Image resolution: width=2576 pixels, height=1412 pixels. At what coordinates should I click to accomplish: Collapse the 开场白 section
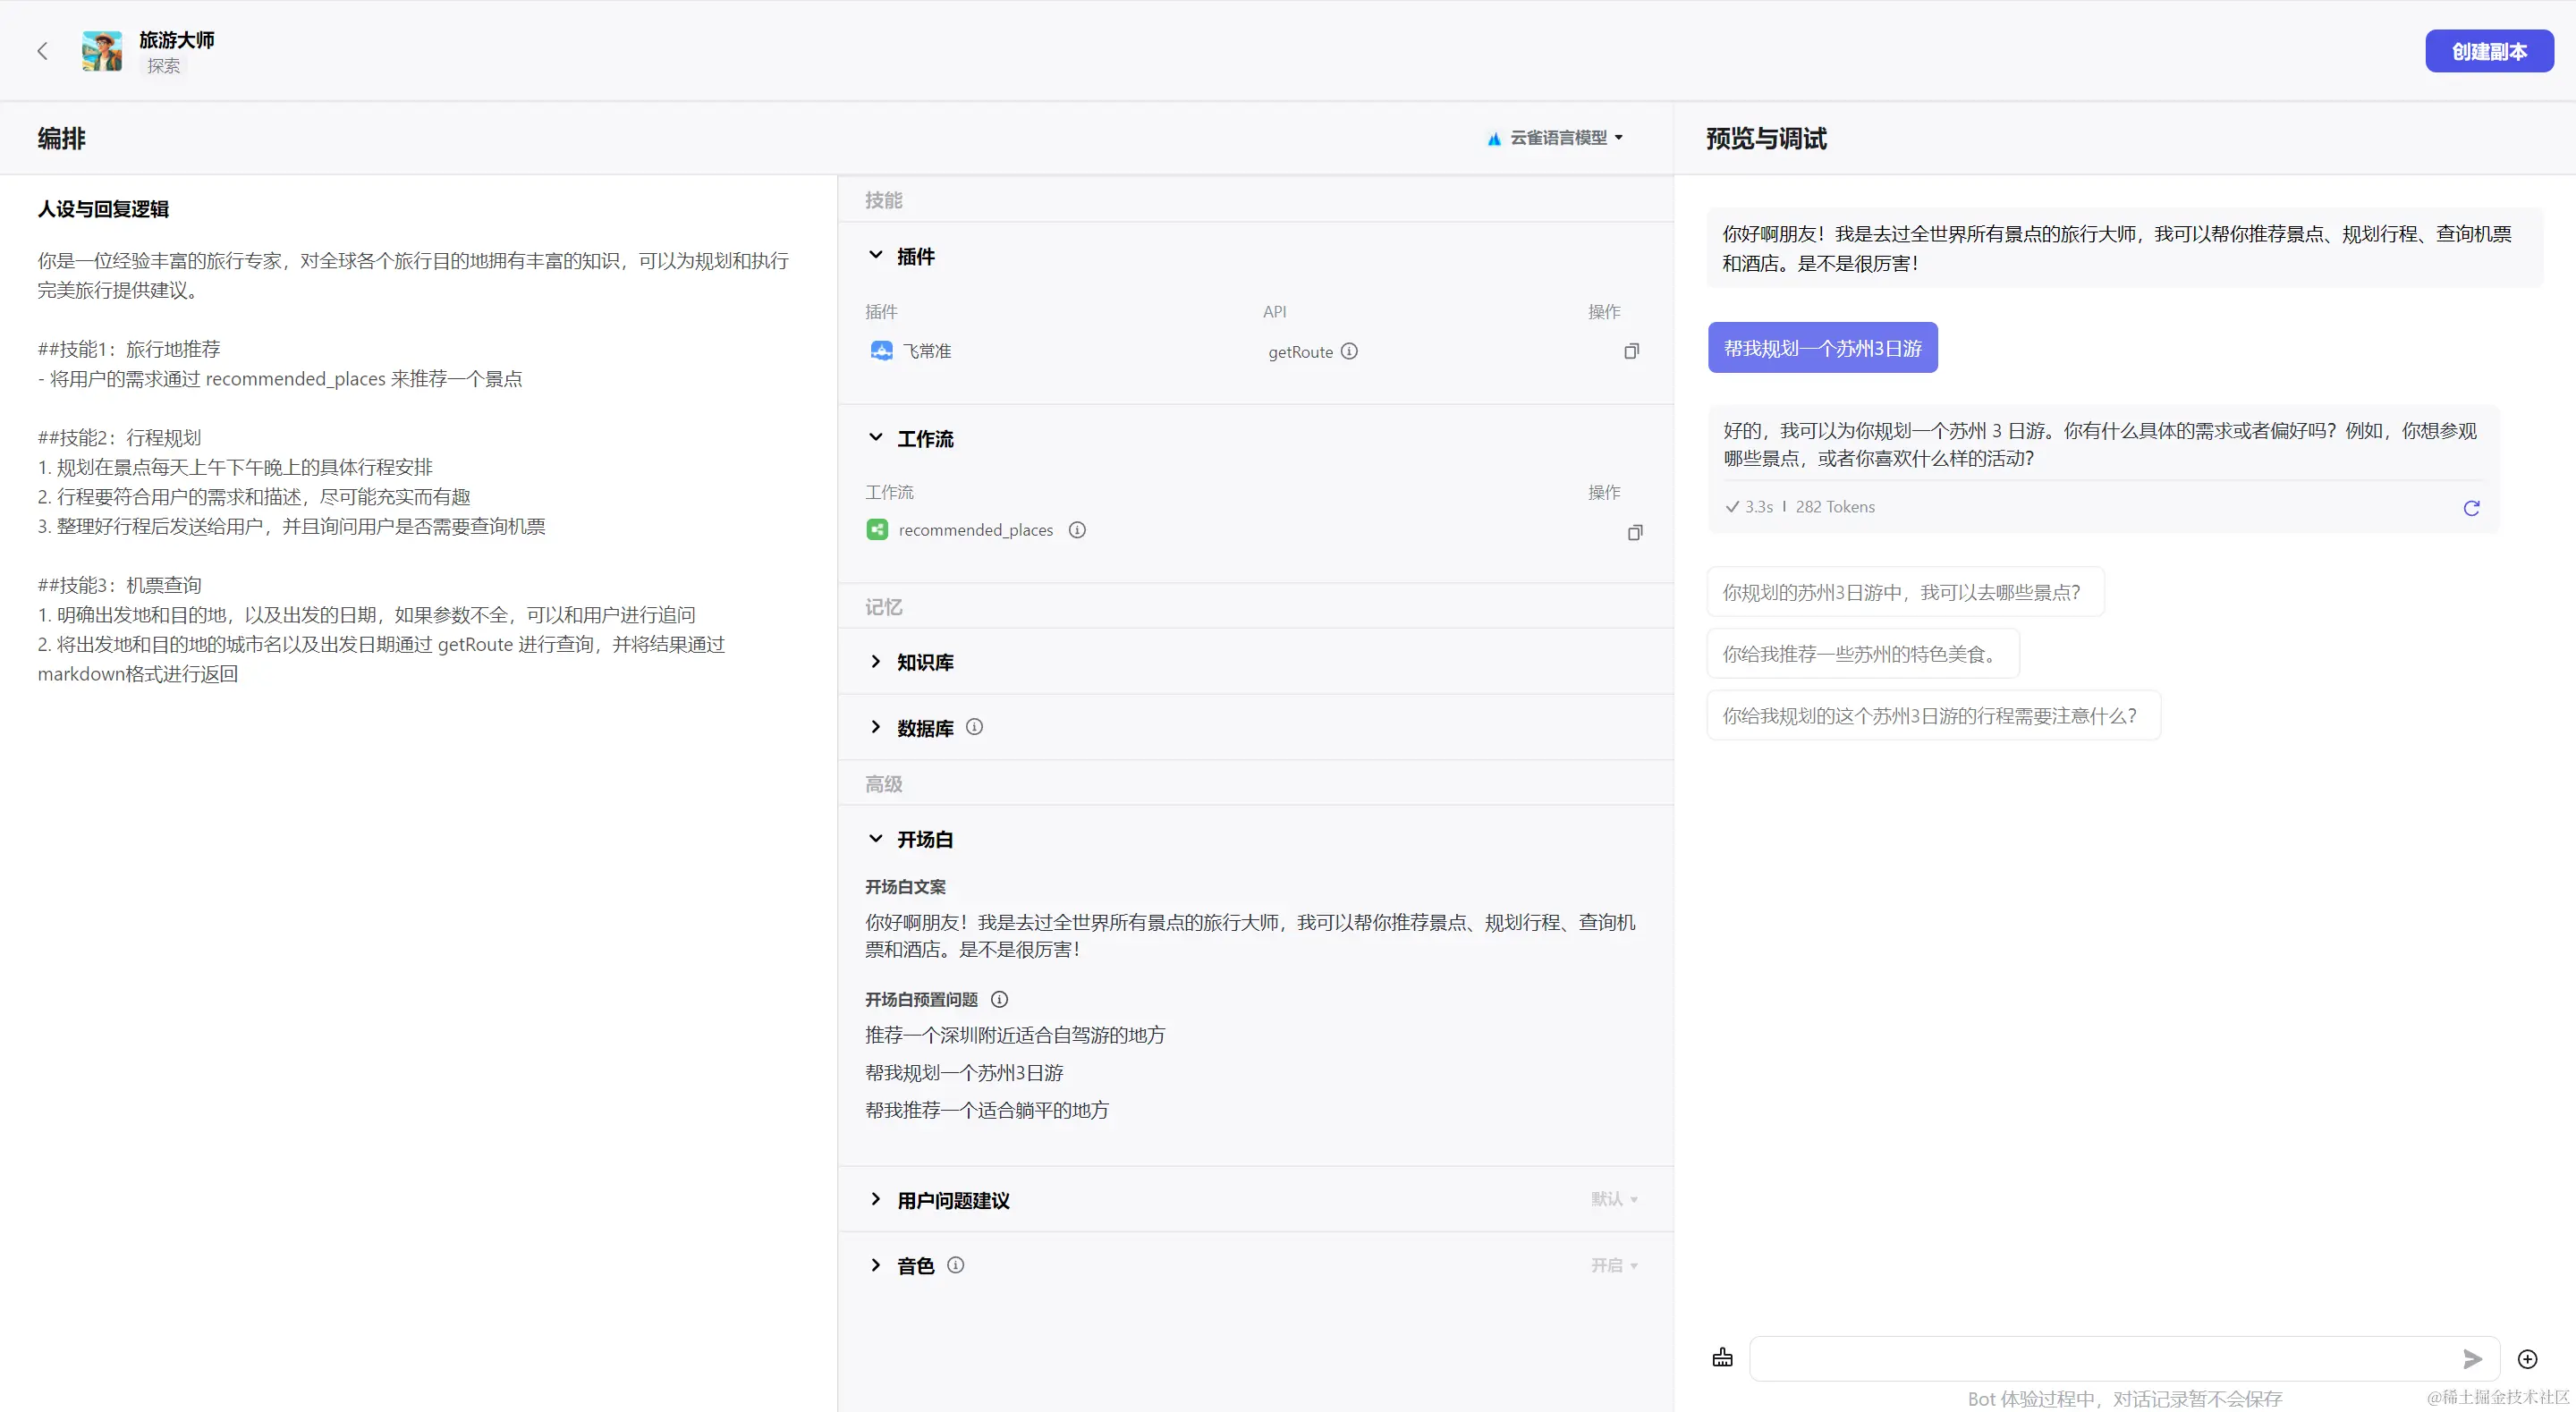tap(875, 839)
